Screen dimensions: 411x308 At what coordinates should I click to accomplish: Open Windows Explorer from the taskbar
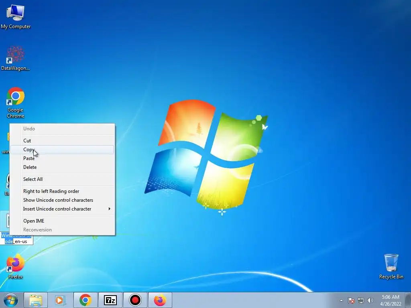[36, 300]
